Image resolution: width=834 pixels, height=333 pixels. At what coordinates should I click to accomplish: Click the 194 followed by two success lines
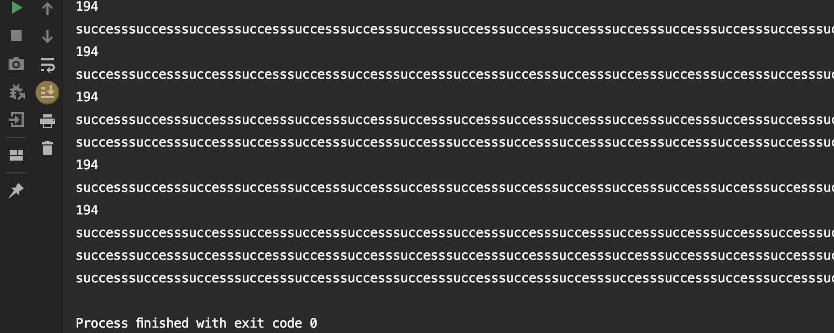(87, 97)
